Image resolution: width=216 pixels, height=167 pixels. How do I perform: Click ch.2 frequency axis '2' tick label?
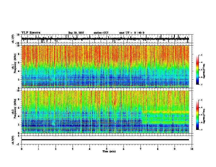pos(19,125)
